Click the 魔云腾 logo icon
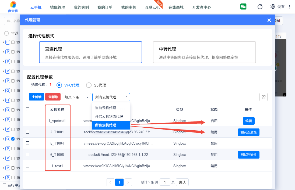Image resolution: width=295 pixels, height=190 pixels. pos(13,5)
